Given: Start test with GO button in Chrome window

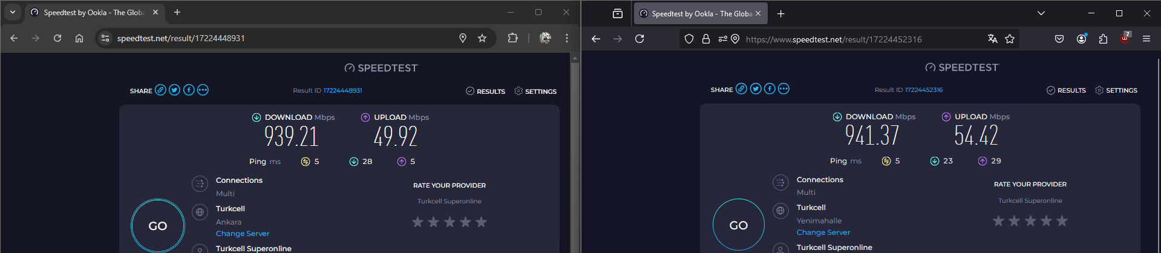Looking at the screenshot, I should click(158, 226).
